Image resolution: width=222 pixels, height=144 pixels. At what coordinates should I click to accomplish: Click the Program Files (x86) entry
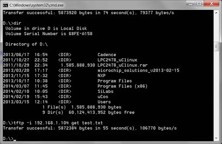click(122, 86)
